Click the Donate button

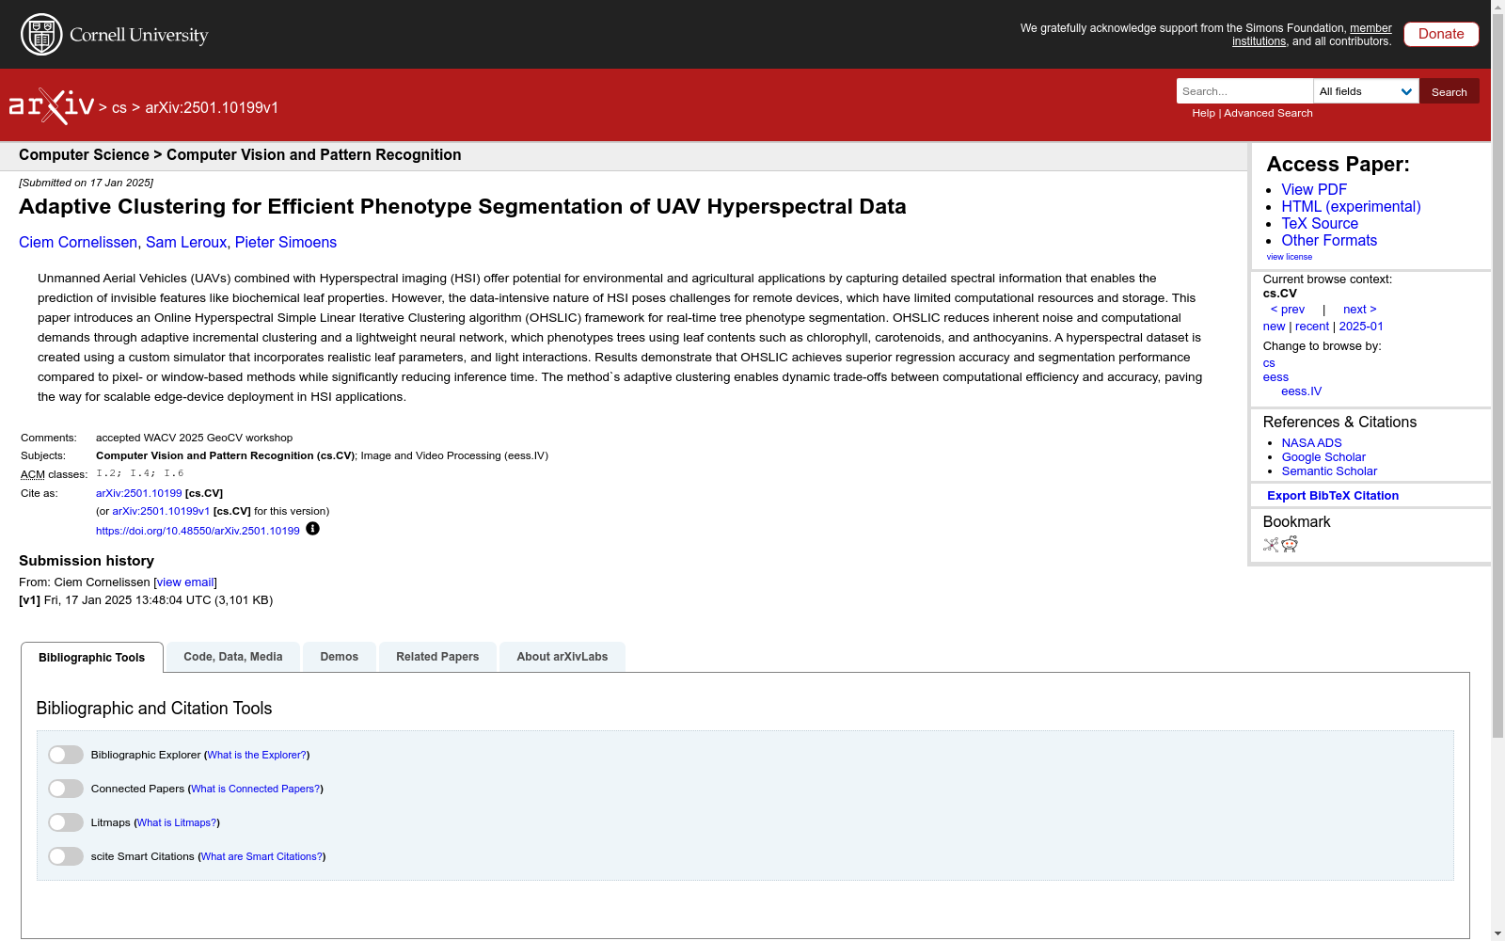point(1441,34)
